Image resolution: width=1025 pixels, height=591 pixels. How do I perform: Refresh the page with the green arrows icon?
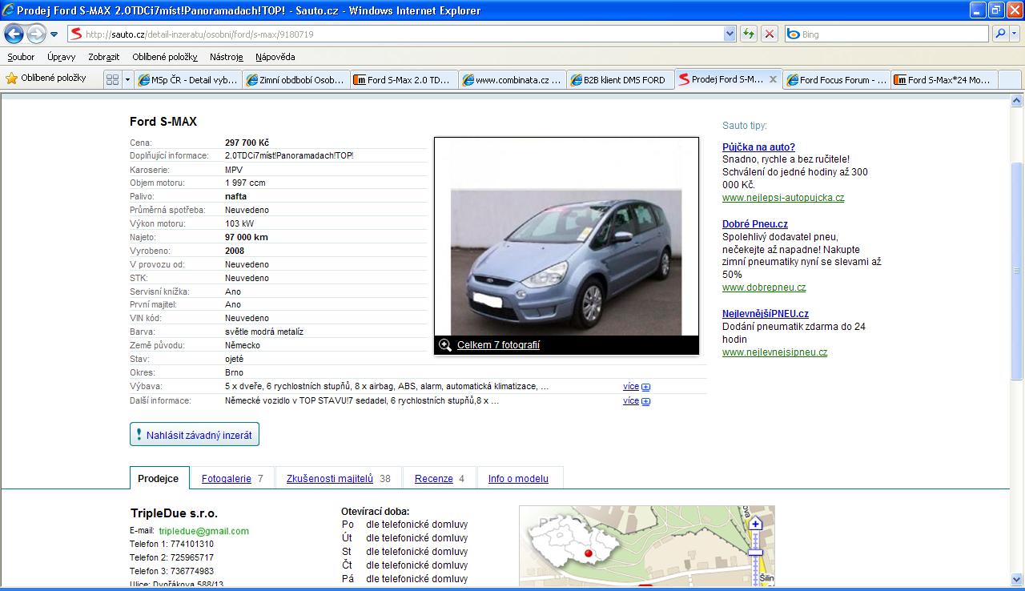(749, 34)
